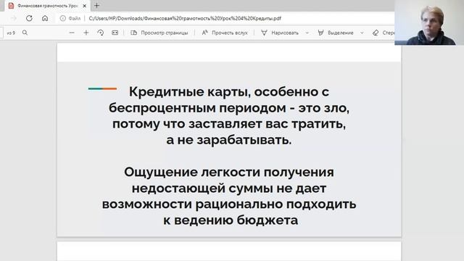
Task: Switch to 'Финансовая грамотность Урок' tab
Action: 47,6
